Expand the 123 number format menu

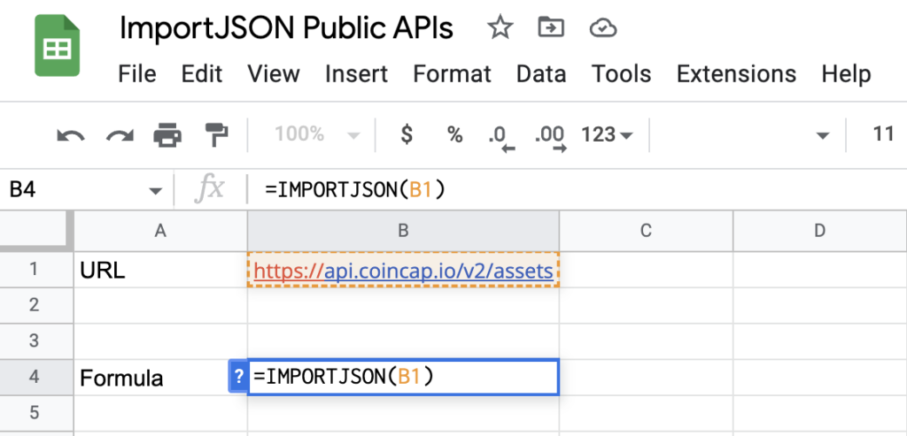tap(608, 135)
